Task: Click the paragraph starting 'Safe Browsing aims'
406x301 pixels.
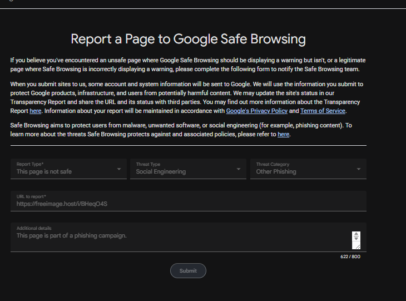Action: tap(181, 130)
